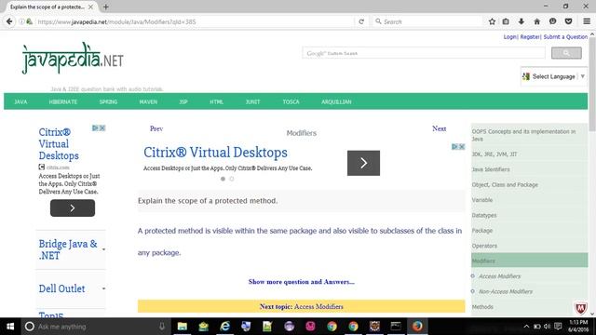Open the HIBERNATE menu item

pos(63,101)
